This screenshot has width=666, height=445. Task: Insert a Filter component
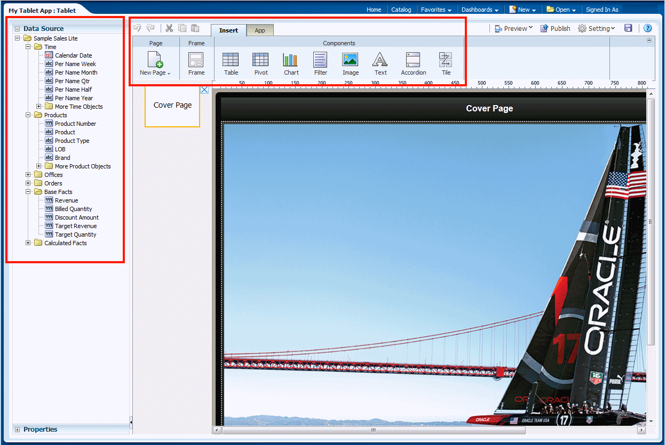coord(320,64)
